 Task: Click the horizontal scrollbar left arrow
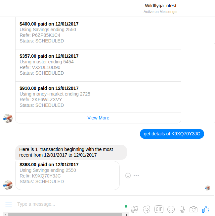pos(6,214)
